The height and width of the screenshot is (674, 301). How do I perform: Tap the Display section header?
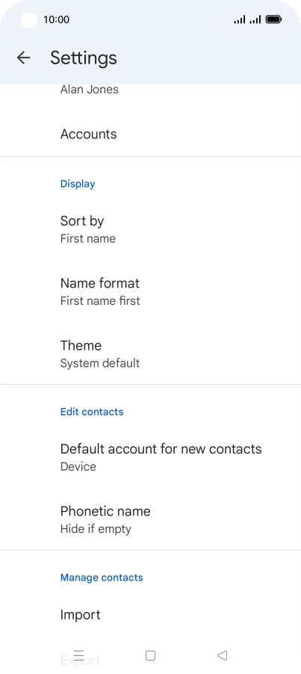[78, 184]
